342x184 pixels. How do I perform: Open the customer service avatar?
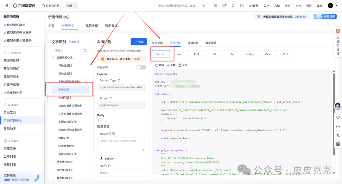pyautogui.click(x=338, y=106)
